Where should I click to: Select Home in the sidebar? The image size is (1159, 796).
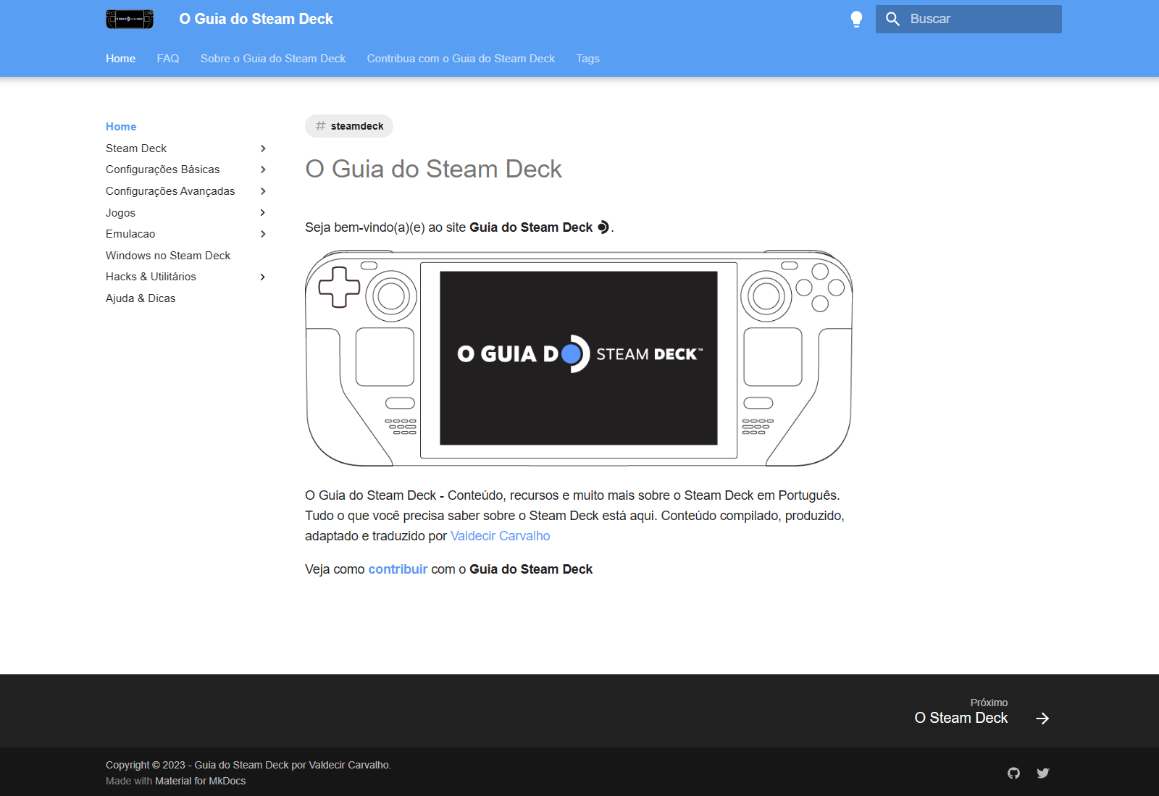[121, 127]
